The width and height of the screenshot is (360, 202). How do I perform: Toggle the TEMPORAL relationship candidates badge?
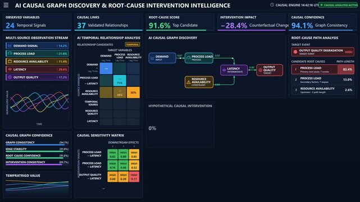[x=132, y=44]
